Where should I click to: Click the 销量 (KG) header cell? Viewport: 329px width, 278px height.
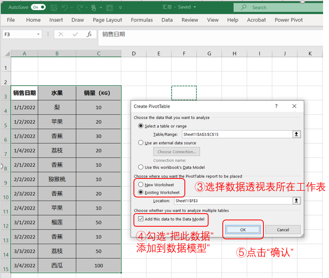(x=98, y=93)
